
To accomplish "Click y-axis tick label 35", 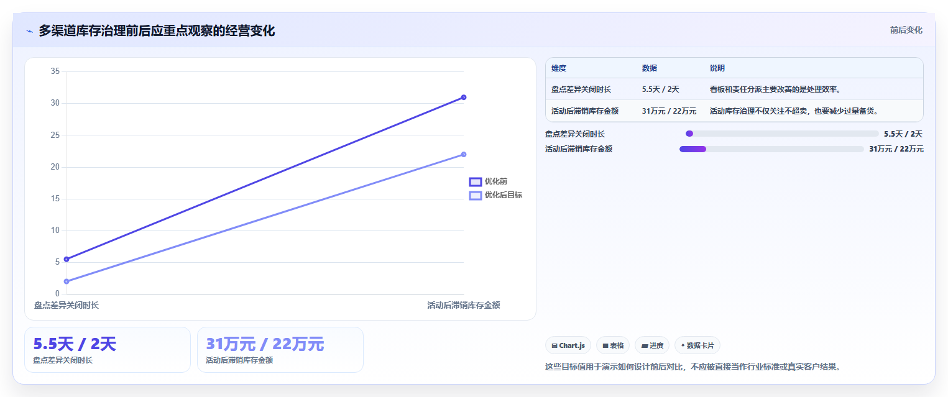I will [x=55, y=71].
